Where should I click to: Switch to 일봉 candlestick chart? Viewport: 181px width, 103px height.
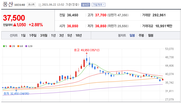[132, 35]
